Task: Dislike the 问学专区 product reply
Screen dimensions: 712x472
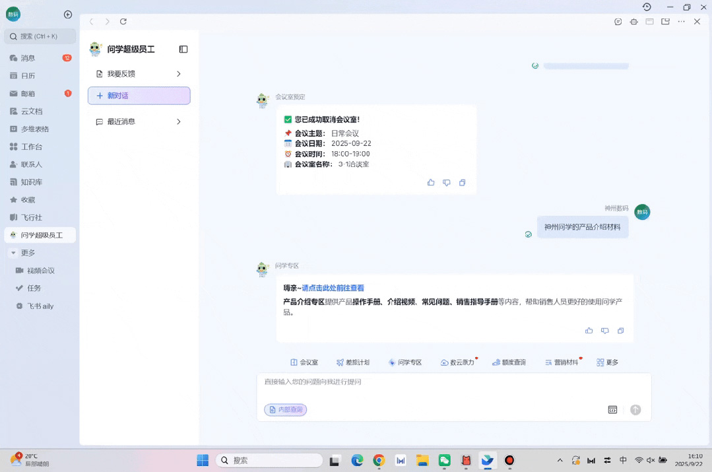Action: click(604, 331)
